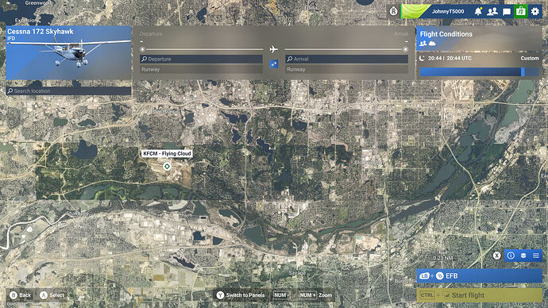Screen dimensions: 548x308
Task: Open settings with the gear icon
Action: coord(535,12)
